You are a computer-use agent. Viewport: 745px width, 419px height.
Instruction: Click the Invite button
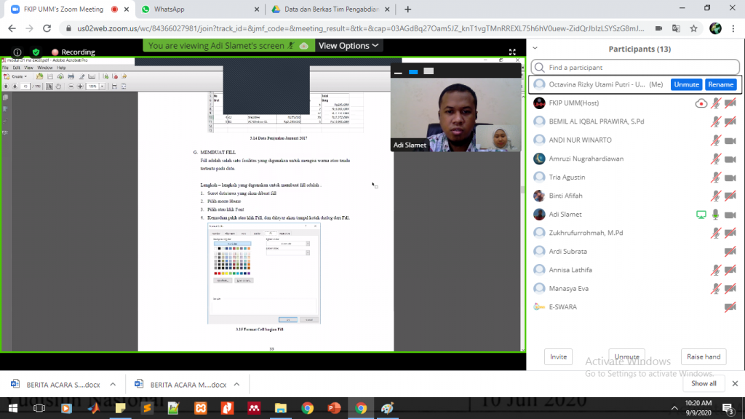(558, 356)
